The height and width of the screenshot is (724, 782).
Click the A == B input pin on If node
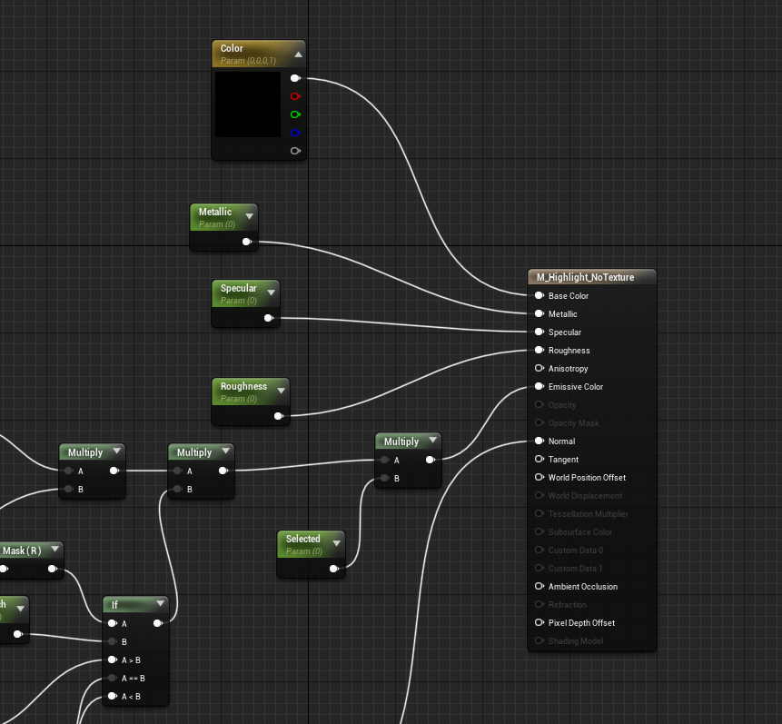tap(112, 678)
